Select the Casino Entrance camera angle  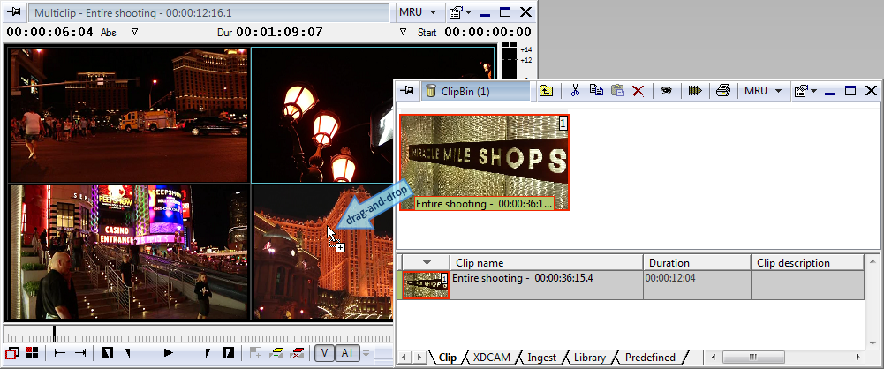(129, 252)
